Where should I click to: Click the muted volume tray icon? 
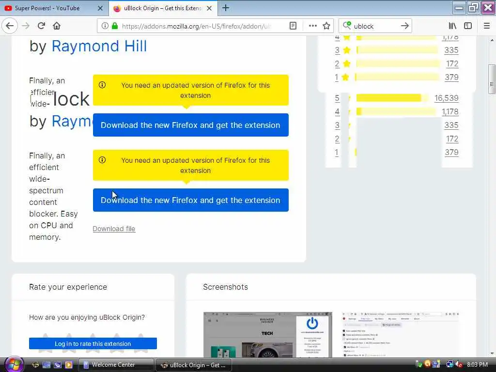pyautogui.click(x=459, y=365)
